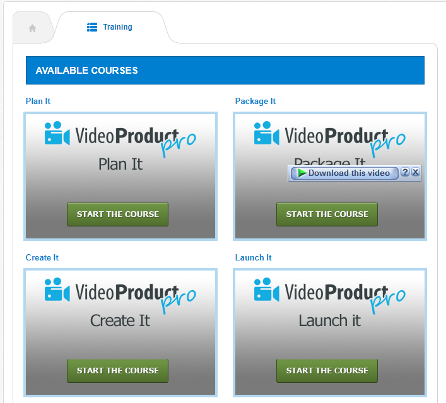Image resolution: width=446 pixels, height=403 pixels.
Task: Click the green play arrow in download bar
Action: (x=302, y=173)
